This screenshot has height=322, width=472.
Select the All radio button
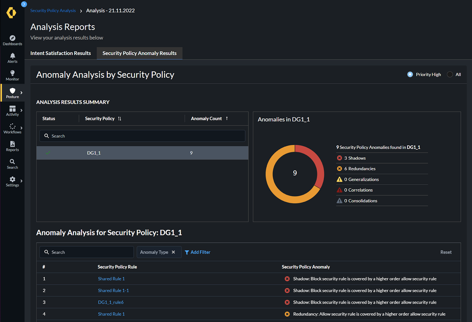pyautogui.click(x=450, y=75)
